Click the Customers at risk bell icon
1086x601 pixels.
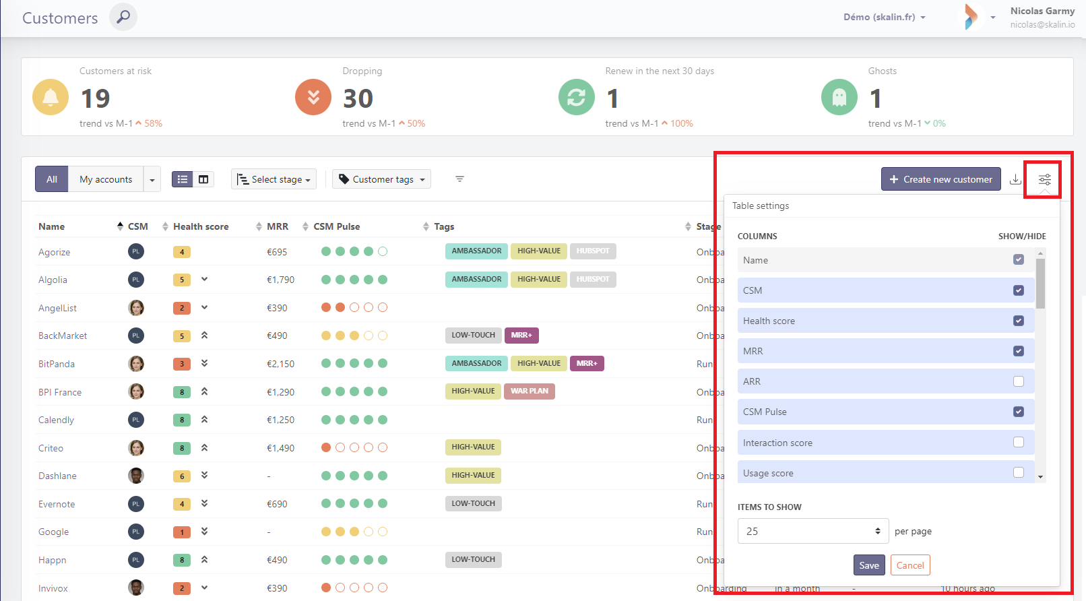click(x=51, y=97)
